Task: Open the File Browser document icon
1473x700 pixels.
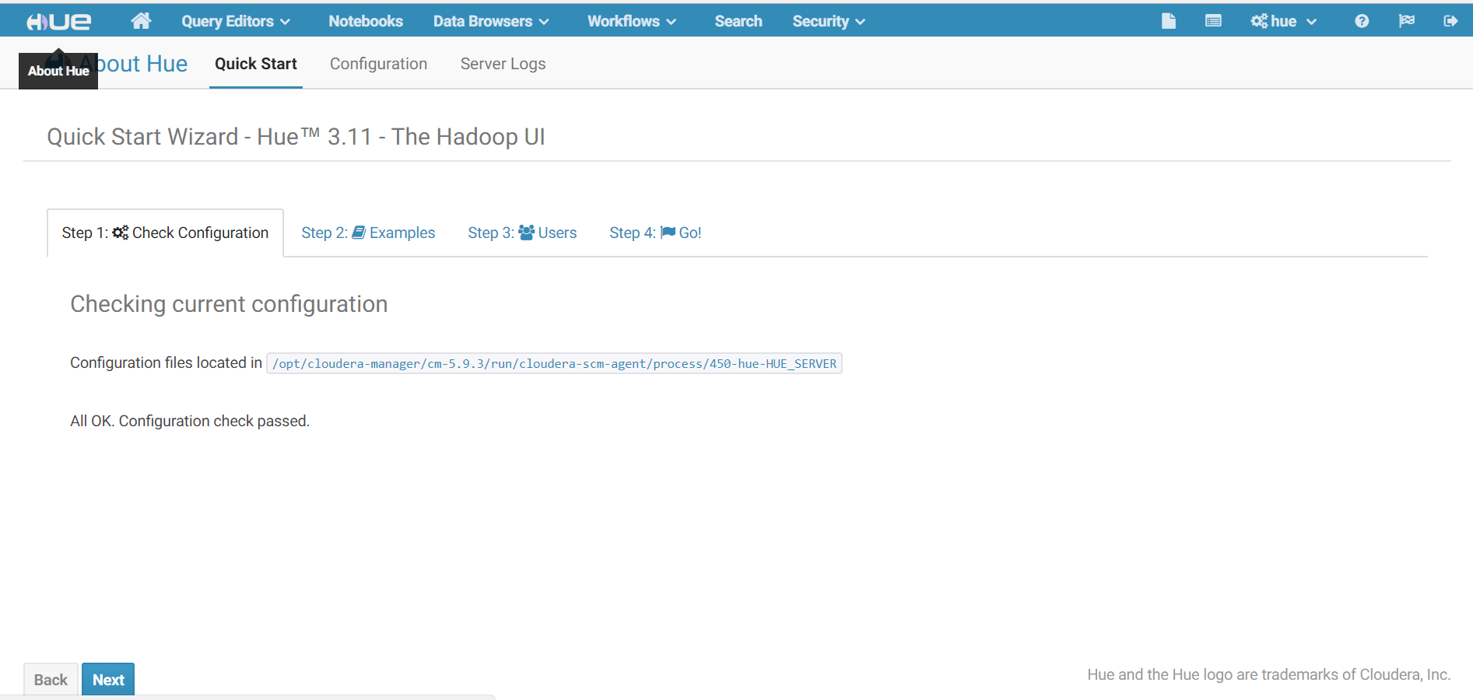Action: click(1168, 21)
